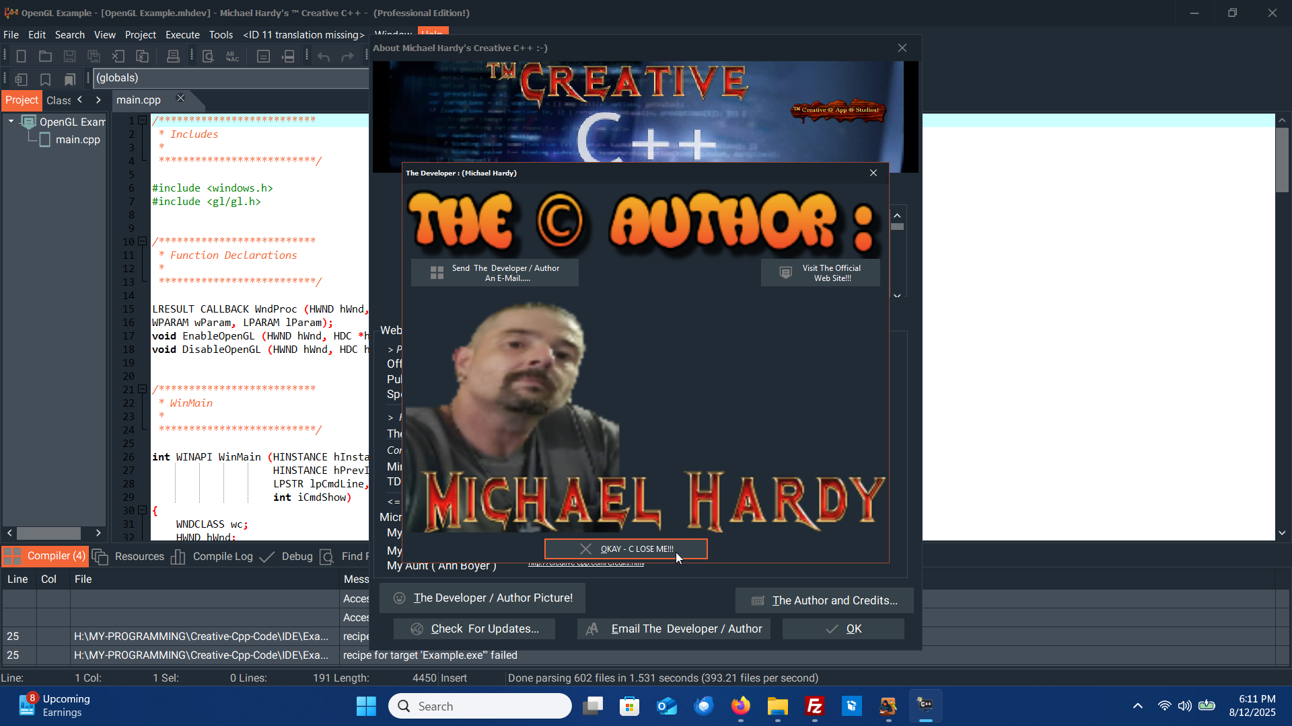Click the Print toolbar icon

(173, 56)
